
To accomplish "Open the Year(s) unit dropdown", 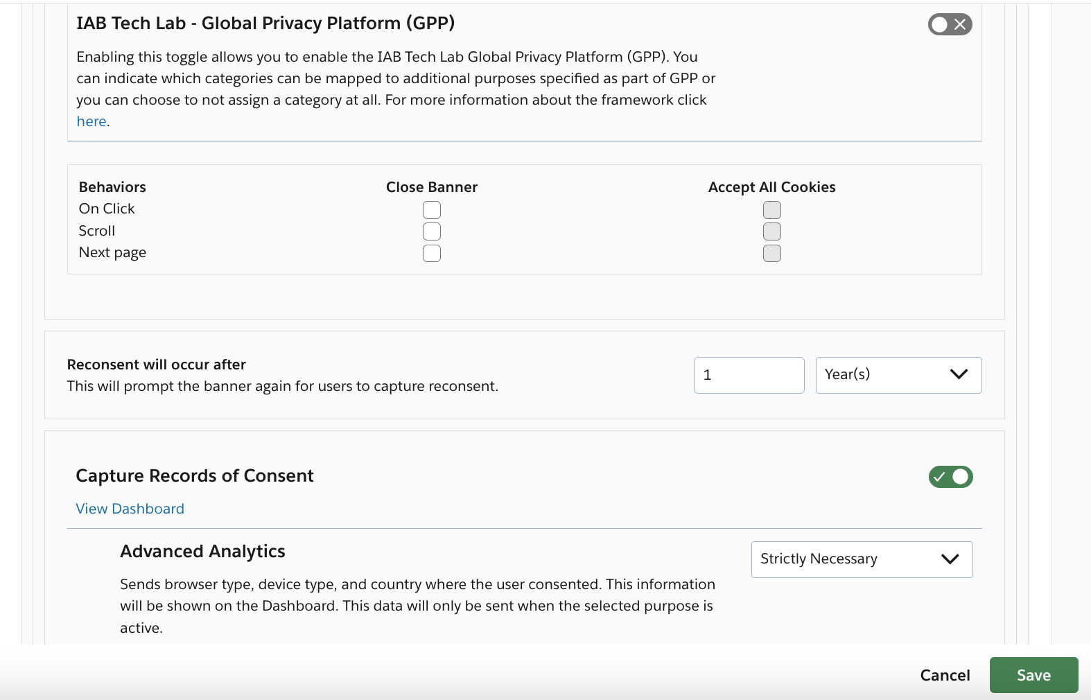I will (898, 375).
